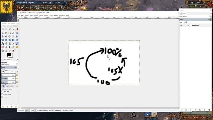Select the Scissors Select tool

coord(3,33)
